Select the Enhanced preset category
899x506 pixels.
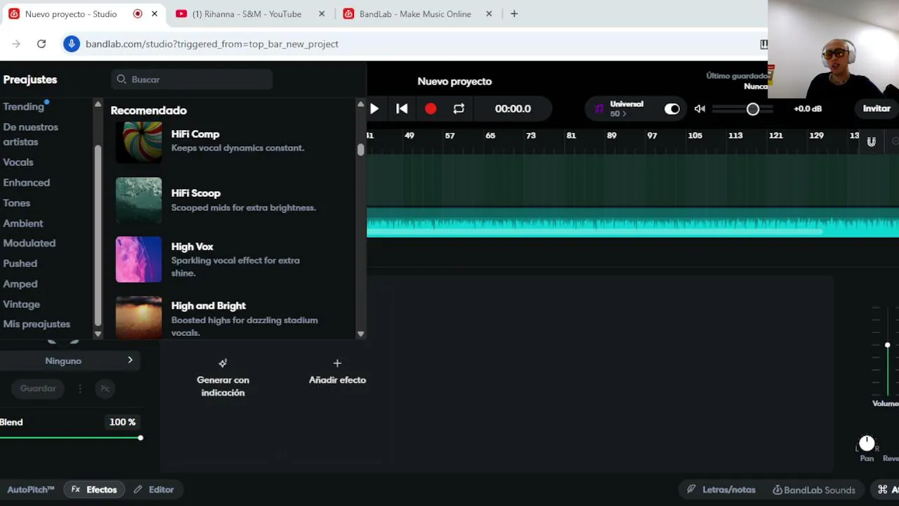[26, 183]
